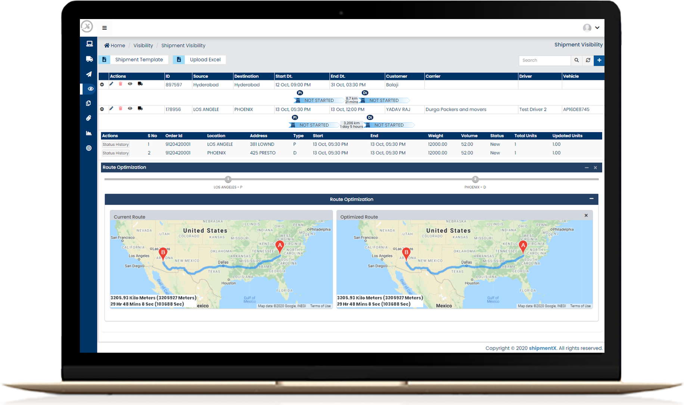Select stop 1 LOS ANGELES - P on slider
The height and width of the screenshot is (405, 684).
[228, 179]
